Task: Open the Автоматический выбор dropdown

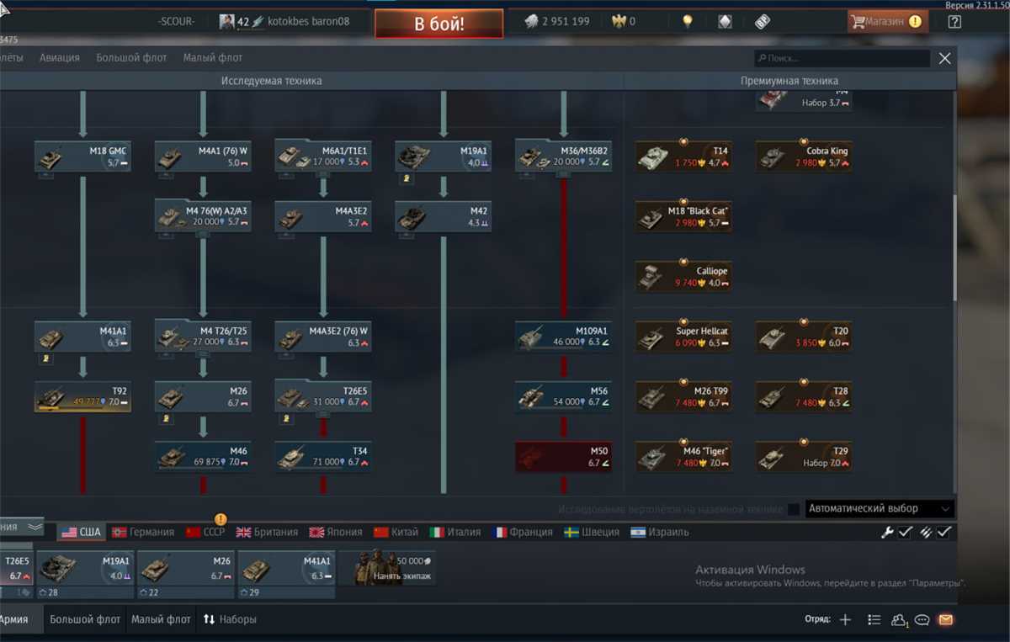Action: [x=880, y=509]
